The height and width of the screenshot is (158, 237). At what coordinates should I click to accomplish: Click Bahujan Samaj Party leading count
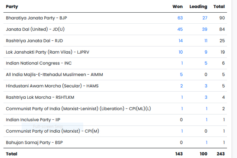pyautogui.click(x=206, y=142)
